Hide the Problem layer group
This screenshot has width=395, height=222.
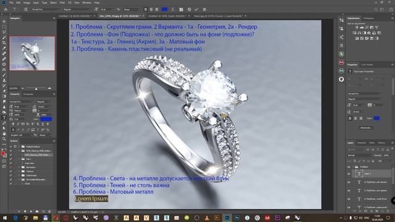(x=349, y=167)
